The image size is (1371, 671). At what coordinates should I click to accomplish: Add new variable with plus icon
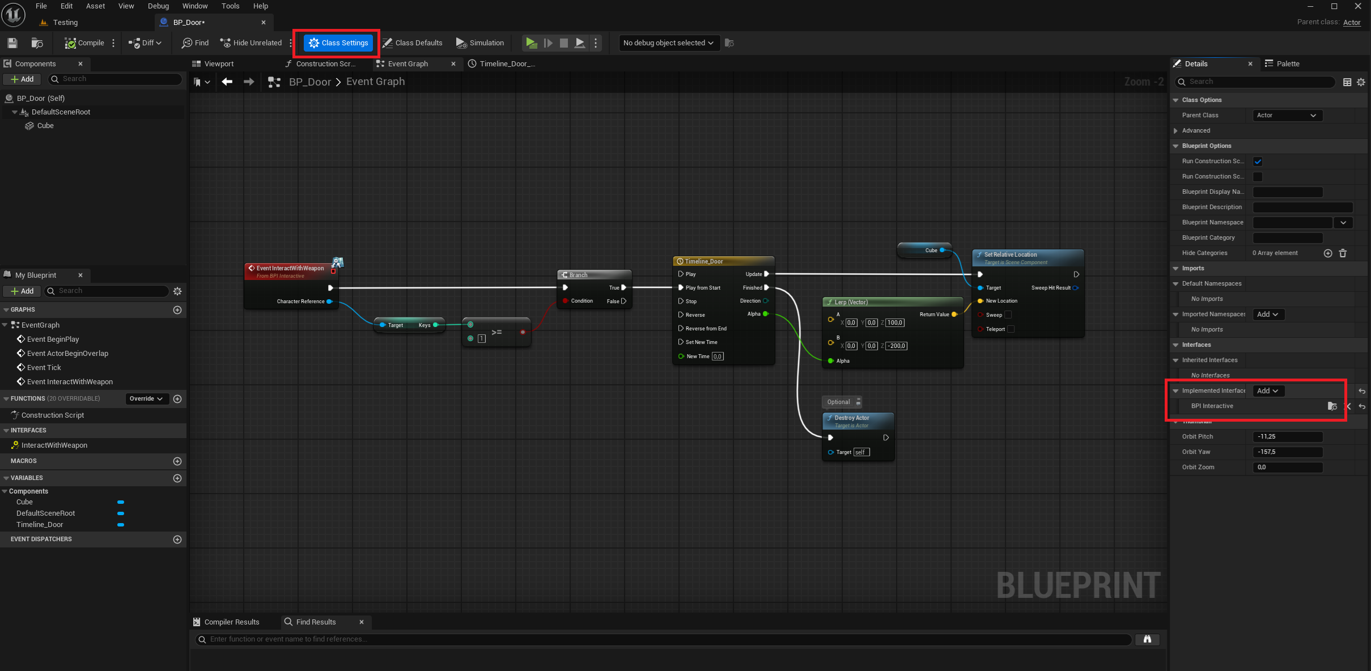tap(177, 478)
